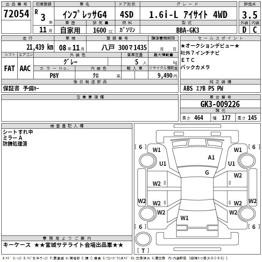Select the セールスポイント header
This screenshot has width=262, height=262.
pos(220,38)
